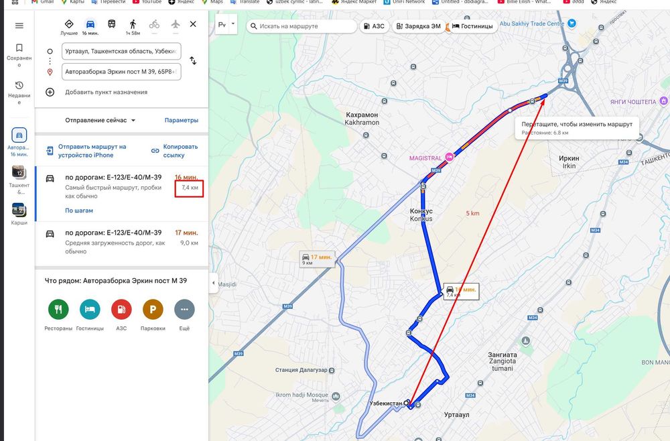Click the add destination plus icon
Screen dimensions: 670x441
pos(50,92)
